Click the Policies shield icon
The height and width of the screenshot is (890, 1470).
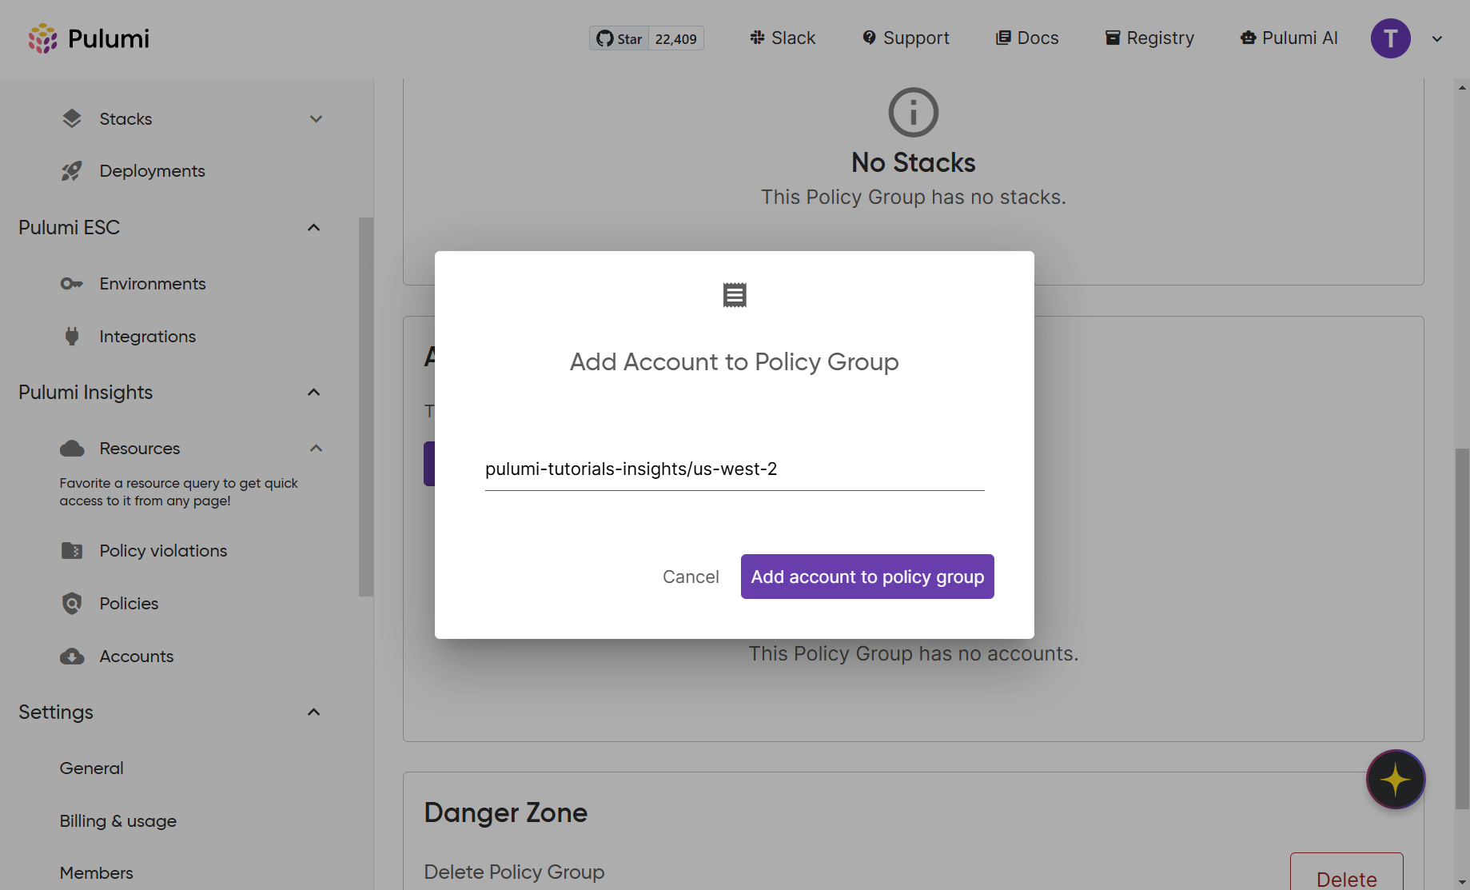pyautogui.click(x=72, y=604)
